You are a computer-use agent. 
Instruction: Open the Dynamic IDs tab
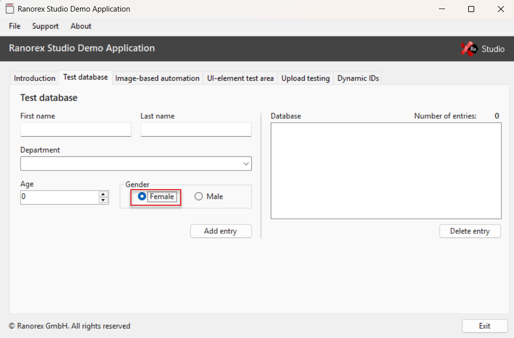pos(358,78)
